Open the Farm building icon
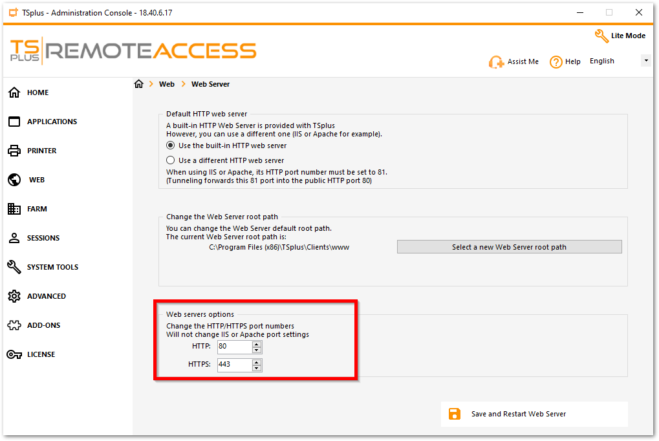 pyautogui.click(x=14, y=209)
